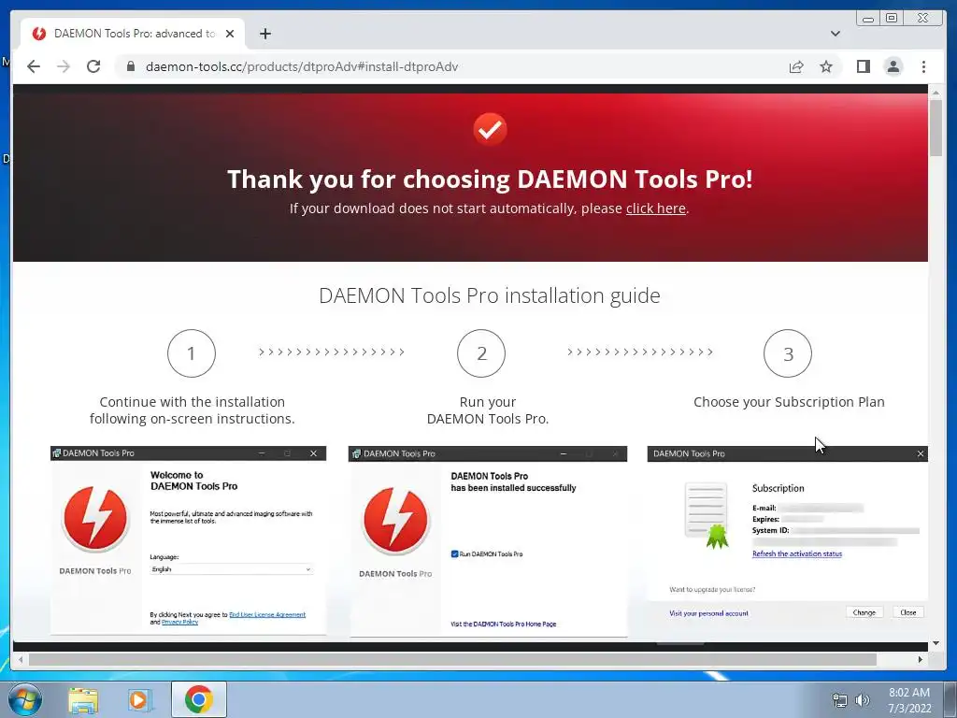This screenshot has width=957, height=718.
Task: Open Windows Explorer from the taskbar
Action: tap(83, 699)
